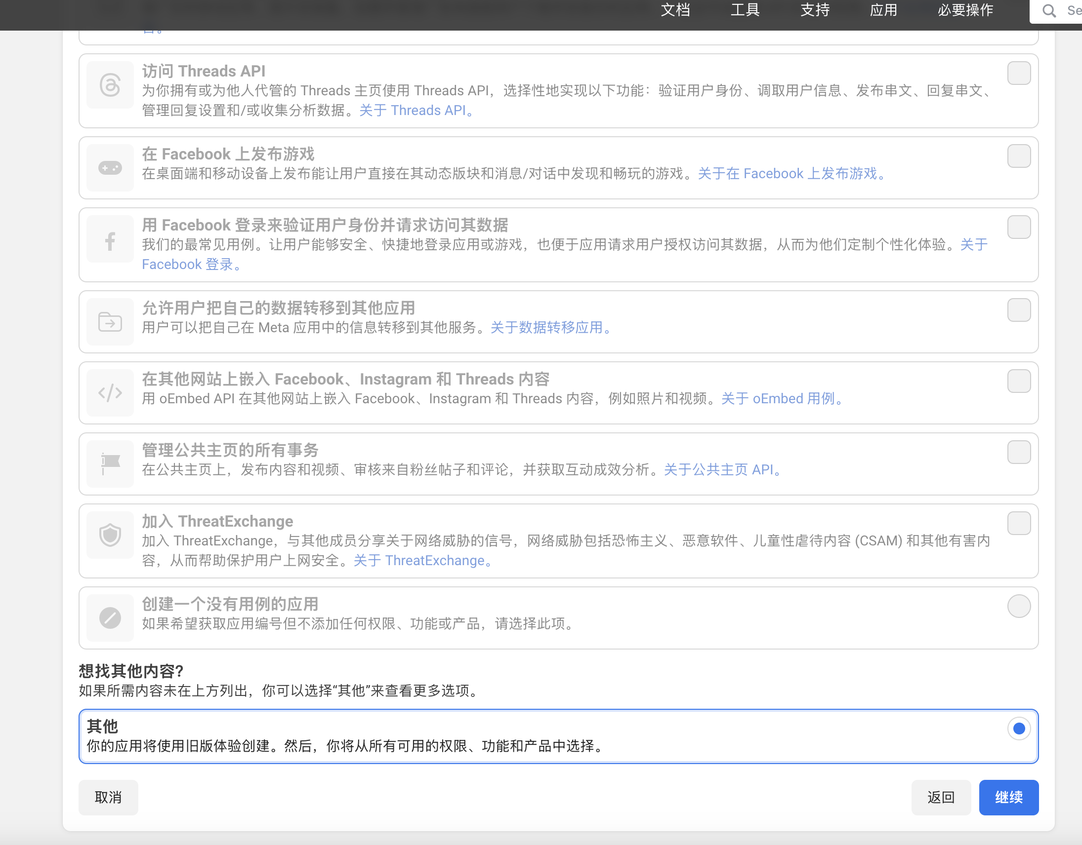
Task: Click the search magnifier icon in header
Action: click(1048, 11)
